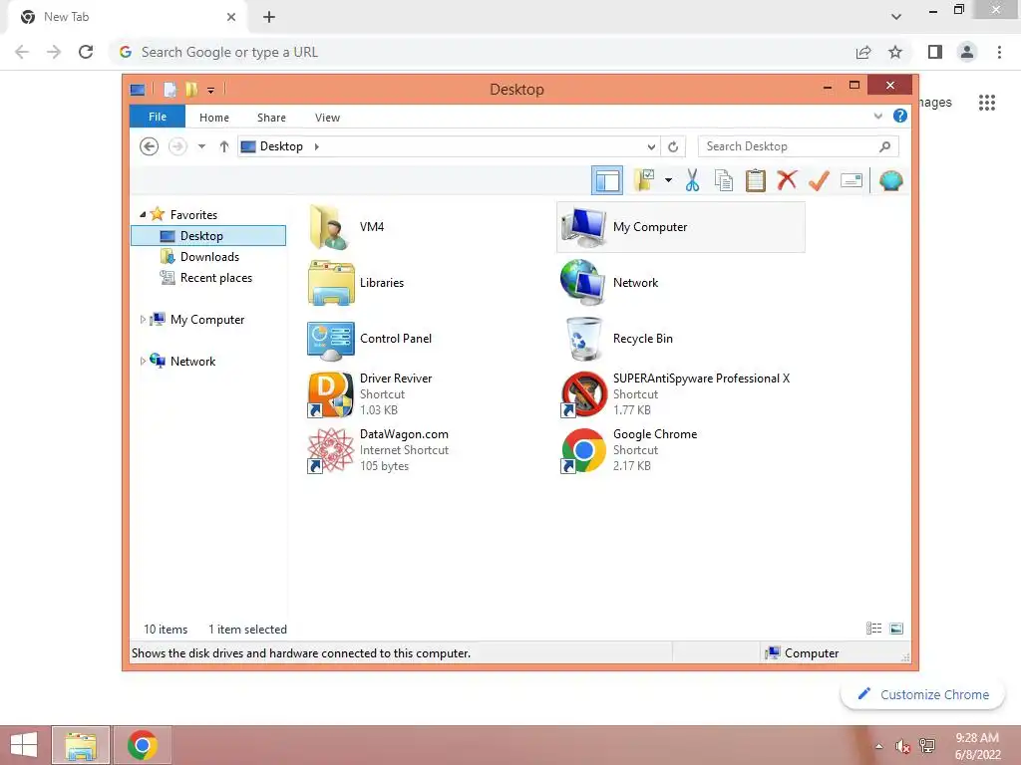Open the Google apps grid

pos(987,103)
